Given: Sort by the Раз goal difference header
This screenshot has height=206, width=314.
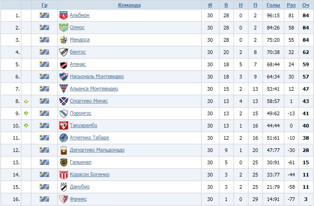Looking at the screenshot, I should (x=291, y=5).
